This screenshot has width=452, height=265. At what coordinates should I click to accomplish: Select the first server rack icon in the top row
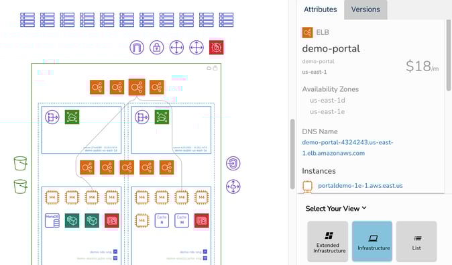pos(27,20)
